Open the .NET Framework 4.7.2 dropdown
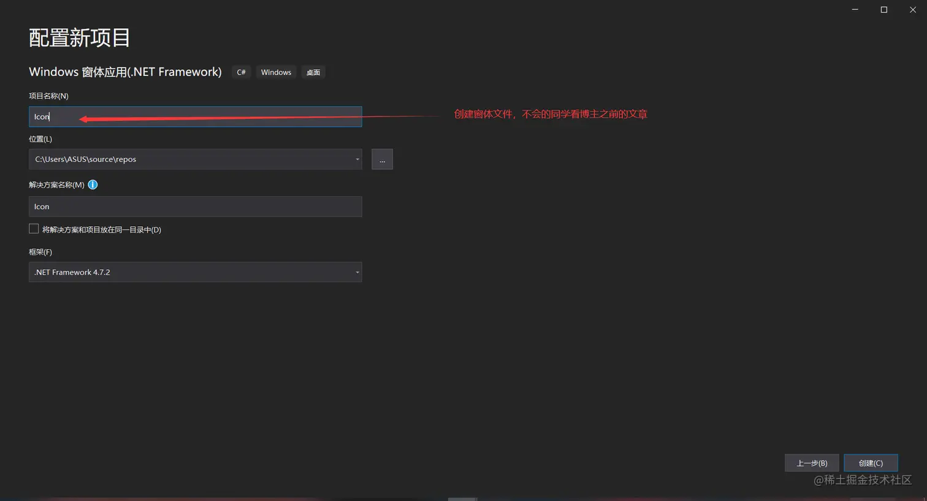 (195, 272)
